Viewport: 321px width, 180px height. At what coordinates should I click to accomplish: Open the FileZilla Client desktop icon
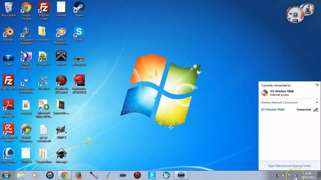[x=43, y=8]
